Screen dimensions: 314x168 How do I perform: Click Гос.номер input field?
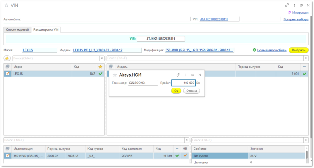coord(143,83)
